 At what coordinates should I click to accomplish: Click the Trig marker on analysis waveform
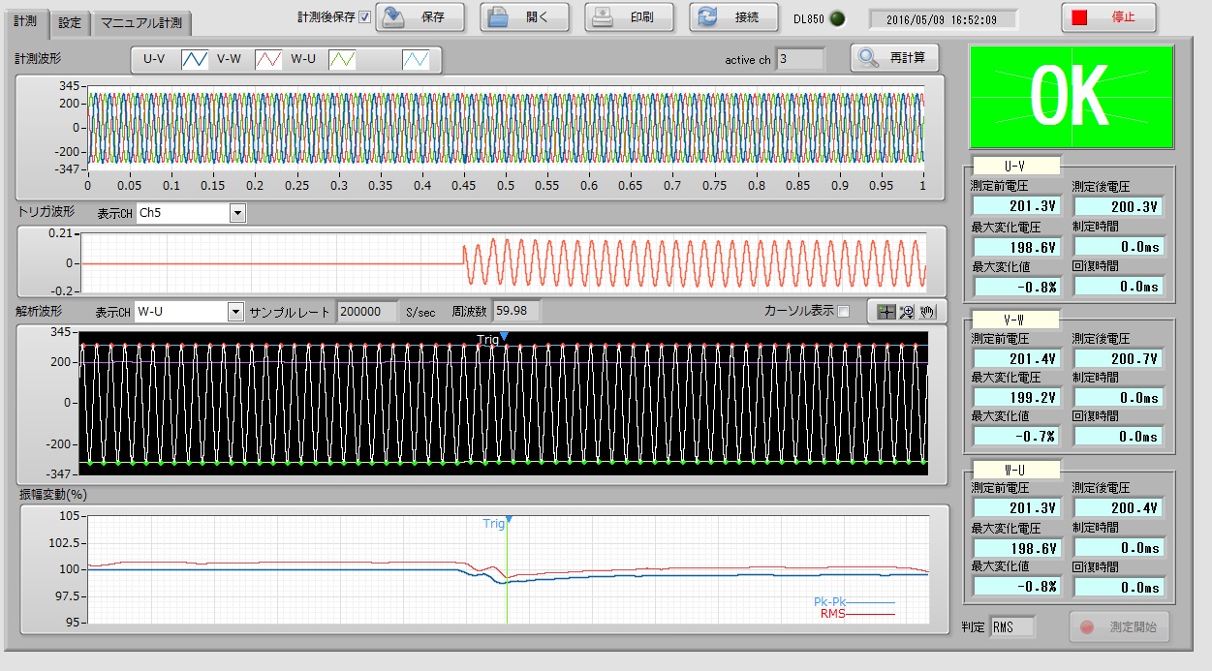[493, 338]
